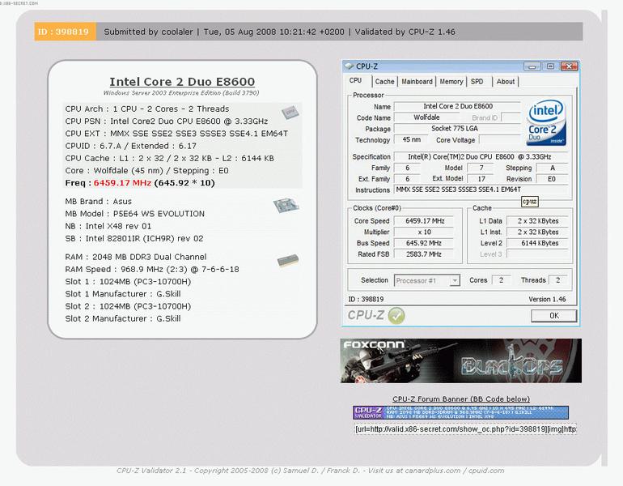Viewport: 623px width, 486px height.
Task: Click the Multiplier value x 10
Action: tap(425, 232)
